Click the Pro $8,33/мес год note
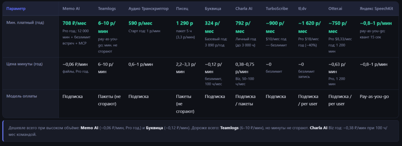 coord(340,45)
